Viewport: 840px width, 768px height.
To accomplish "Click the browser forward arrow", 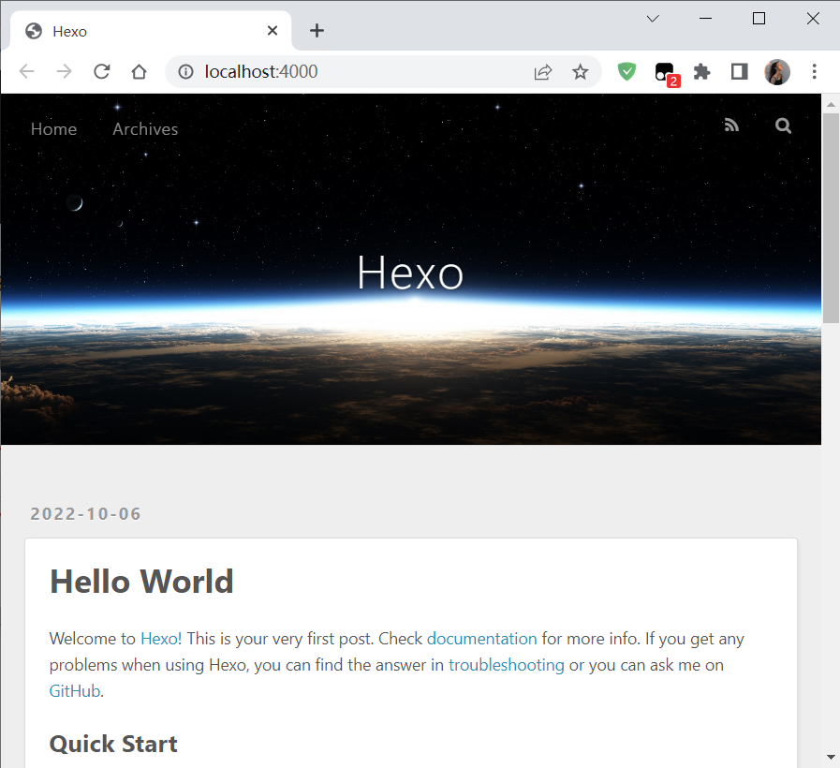I will pos(64,71).
